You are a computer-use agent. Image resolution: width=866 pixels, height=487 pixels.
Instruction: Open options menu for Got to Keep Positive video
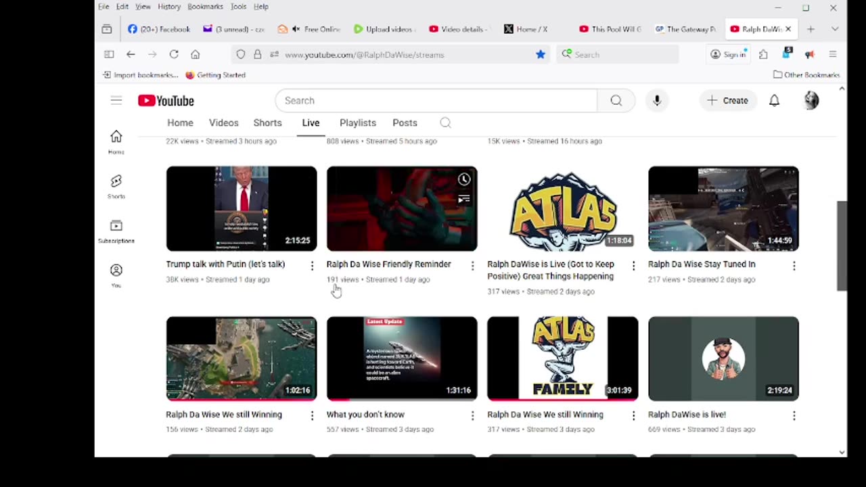pos(633,266)
